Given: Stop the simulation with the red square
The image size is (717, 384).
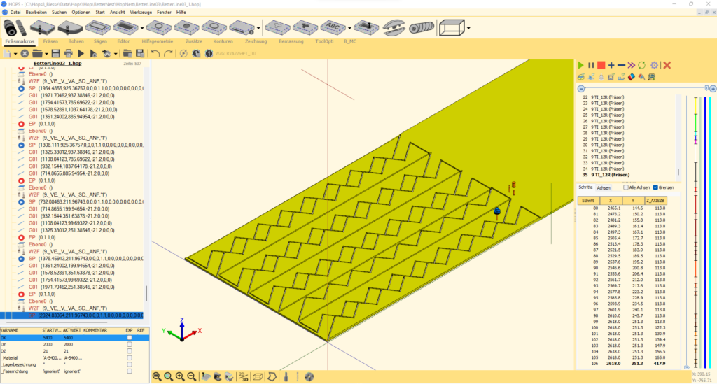Looking at the screenshot, I should [601, 65].
